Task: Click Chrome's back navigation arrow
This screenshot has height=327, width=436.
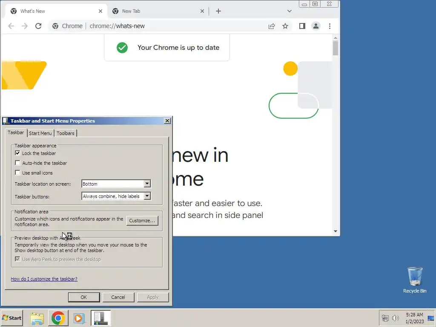Action: click(11, 26)
